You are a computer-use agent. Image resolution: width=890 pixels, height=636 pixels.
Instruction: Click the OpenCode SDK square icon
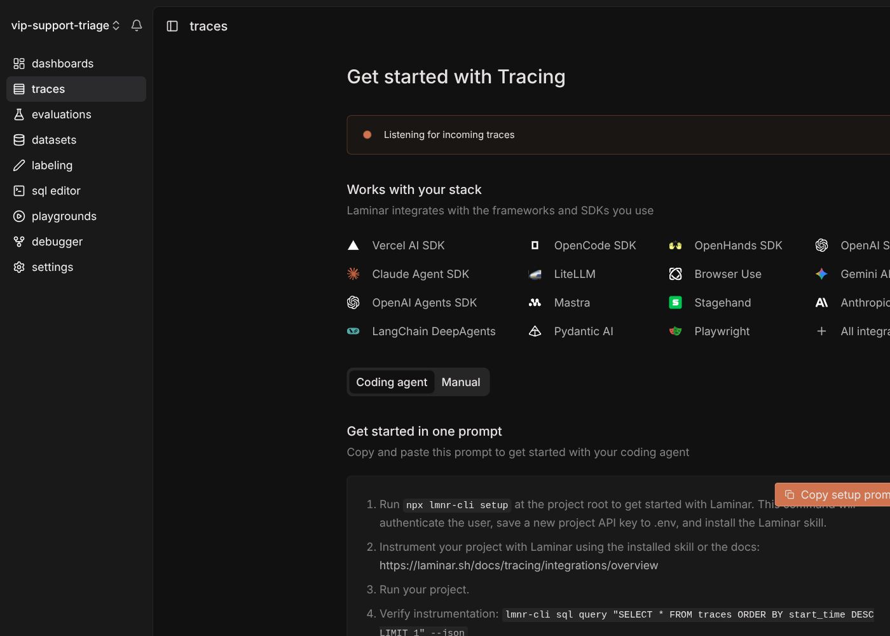point(535,245)
